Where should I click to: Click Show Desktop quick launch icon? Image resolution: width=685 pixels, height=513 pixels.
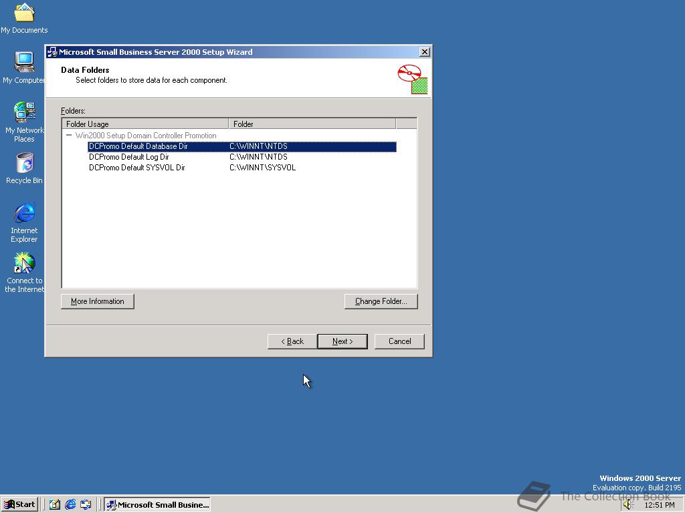55,505
